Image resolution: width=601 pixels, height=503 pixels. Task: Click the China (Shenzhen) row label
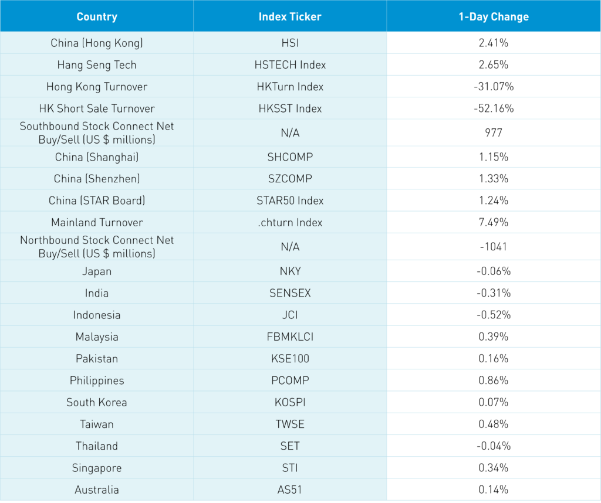coord(97,179)
